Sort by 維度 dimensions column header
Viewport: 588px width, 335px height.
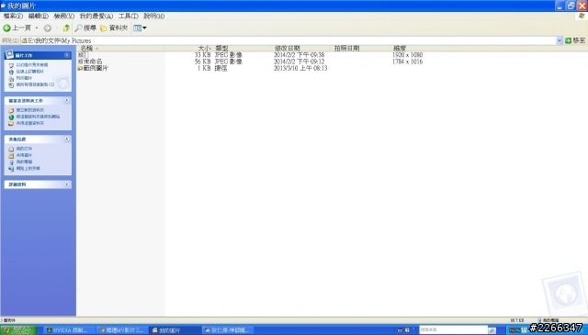(420, 49)
